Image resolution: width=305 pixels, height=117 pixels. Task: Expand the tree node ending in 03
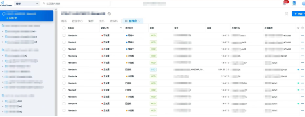point(3,42)
